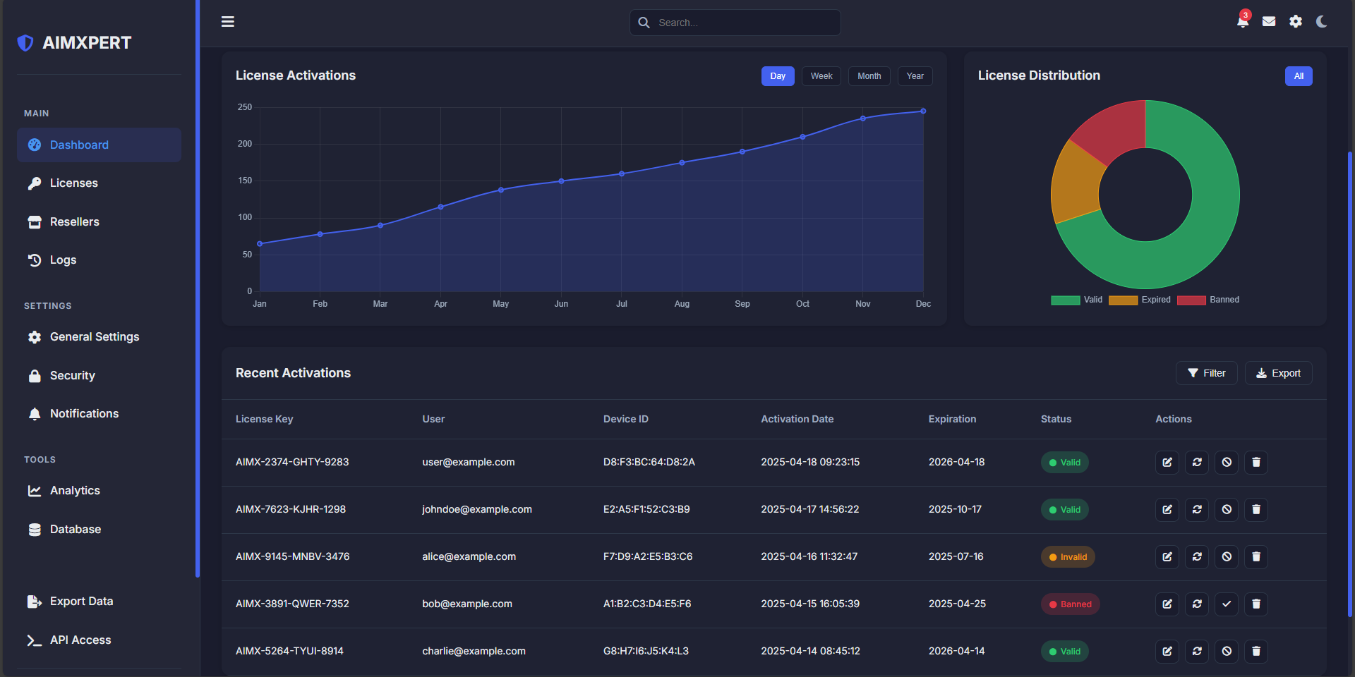Toggle dark mode with the moon icon
1355x677 pixels.
click(1322, 22)
